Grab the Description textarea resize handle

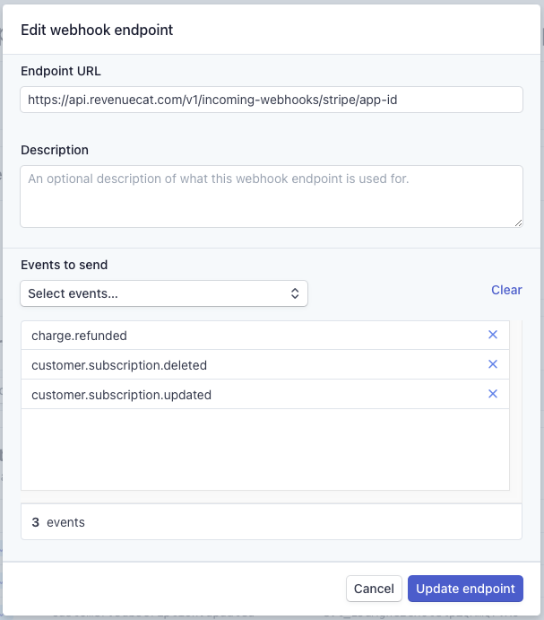tap(518, 222)
